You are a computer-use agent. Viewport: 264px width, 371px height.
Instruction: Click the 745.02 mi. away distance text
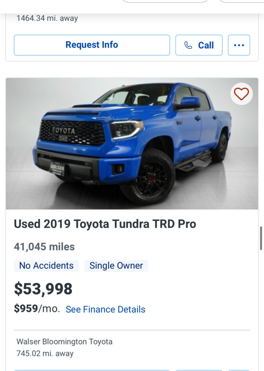[45, 354]
